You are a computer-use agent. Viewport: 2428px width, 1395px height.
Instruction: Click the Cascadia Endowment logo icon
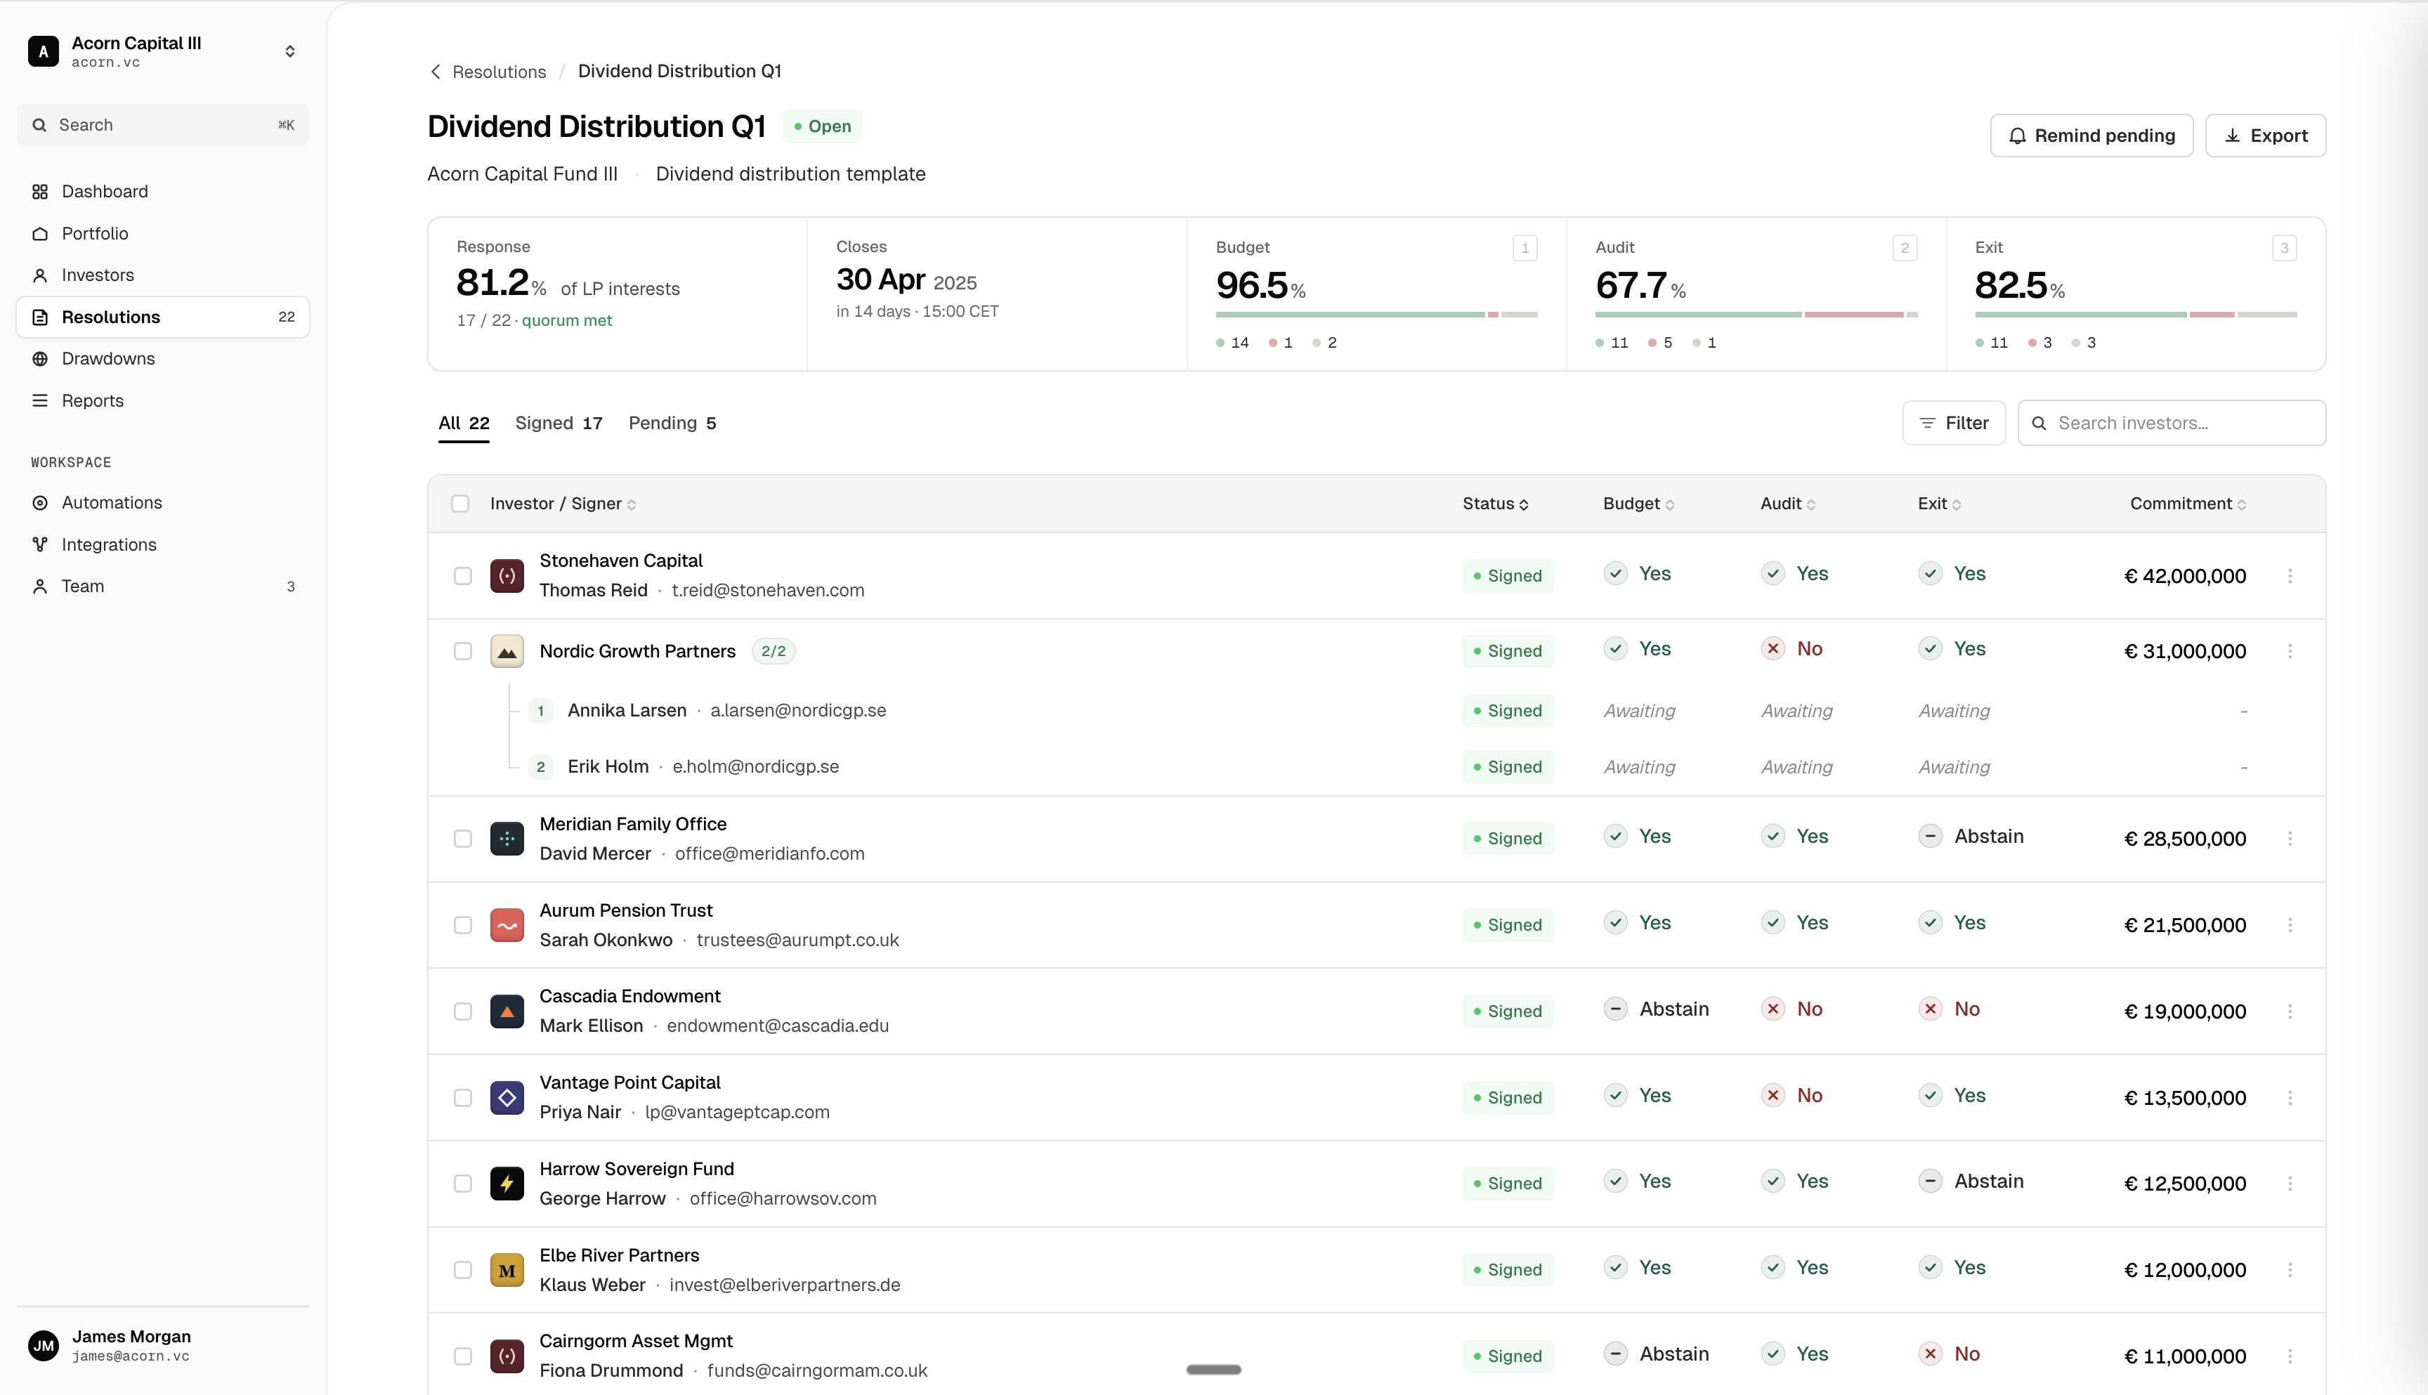(507, 1011)
